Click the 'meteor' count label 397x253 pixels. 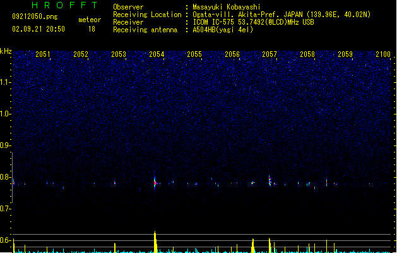pos(90,20)
